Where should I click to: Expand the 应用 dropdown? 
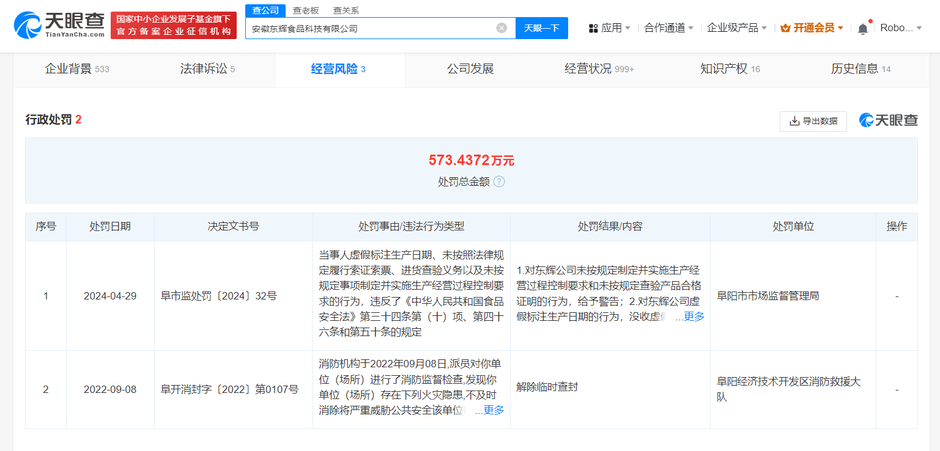tap(610, 27)
